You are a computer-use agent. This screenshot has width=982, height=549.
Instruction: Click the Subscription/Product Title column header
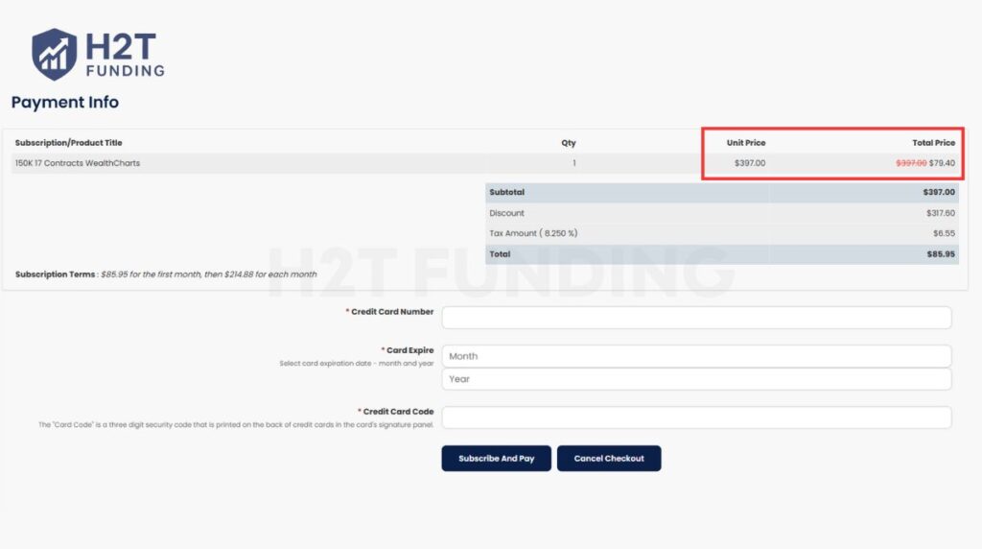[69, 143]
